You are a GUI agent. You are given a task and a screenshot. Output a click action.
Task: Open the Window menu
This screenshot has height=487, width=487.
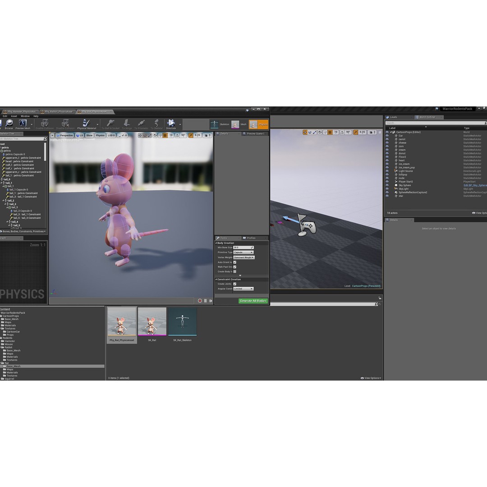pos(25,116)
